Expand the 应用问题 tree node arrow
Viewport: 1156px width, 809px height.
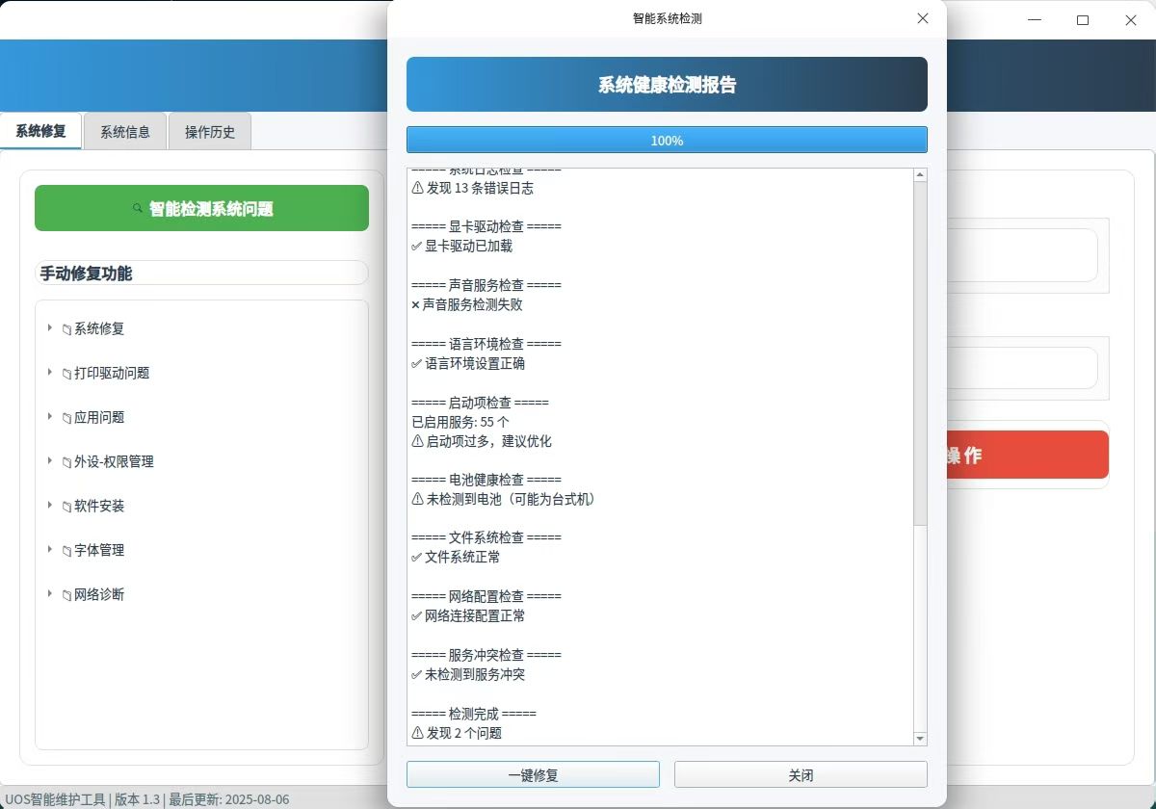point(50,417)
